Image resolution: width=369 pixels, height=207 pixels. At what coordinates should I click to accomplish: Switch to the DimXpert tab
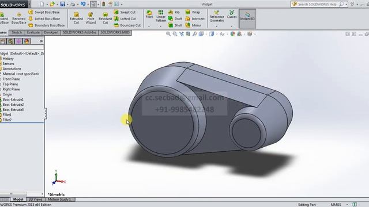(51, 32)
